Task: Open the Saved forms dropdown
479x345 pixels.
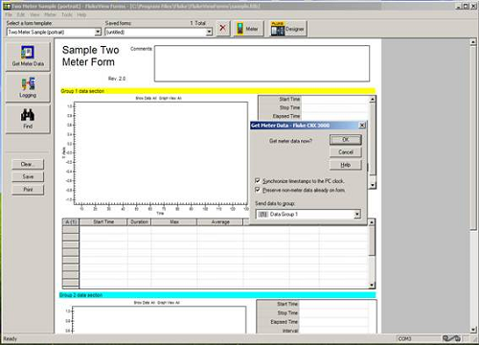Action: [x=209, y=32]
